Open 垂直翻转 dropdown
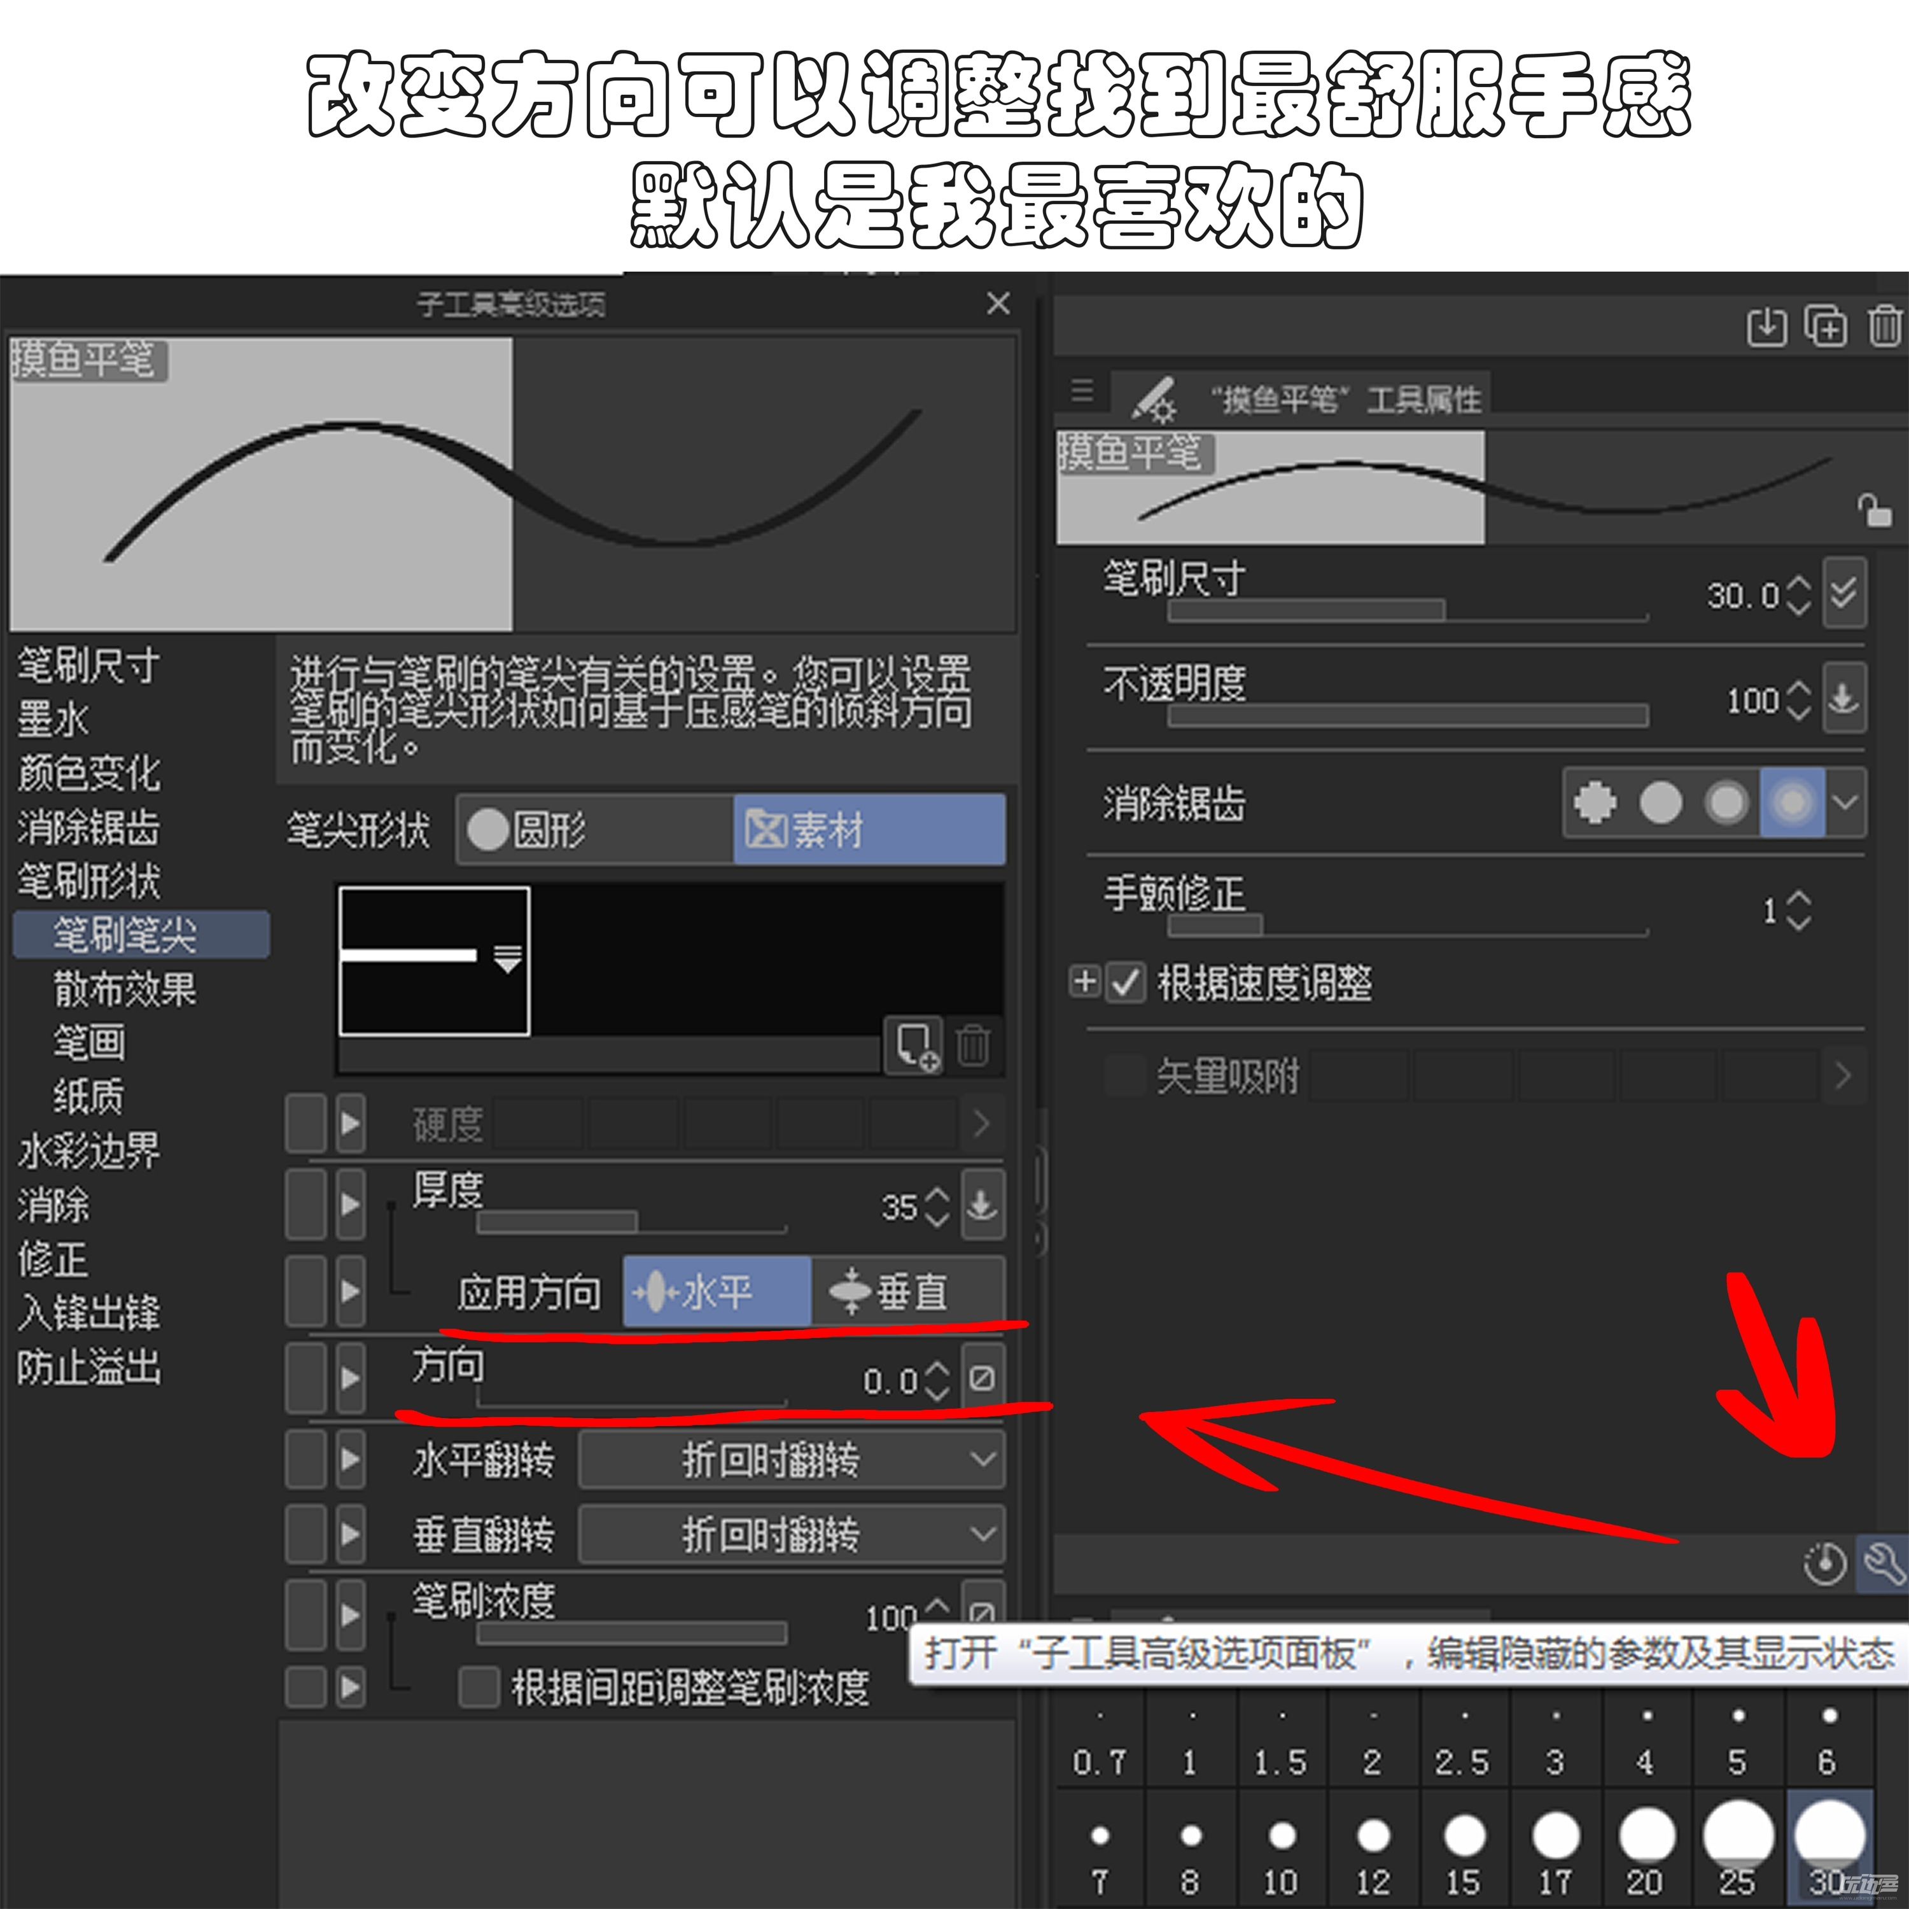 coord(792,1534)
